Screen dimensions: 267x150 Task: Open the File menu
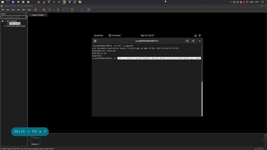3,10
